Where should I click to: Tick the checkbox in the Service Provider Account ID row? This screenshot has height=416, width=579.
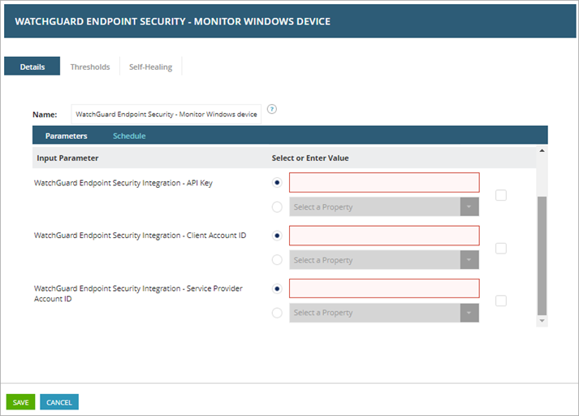(x=501, y=301)
